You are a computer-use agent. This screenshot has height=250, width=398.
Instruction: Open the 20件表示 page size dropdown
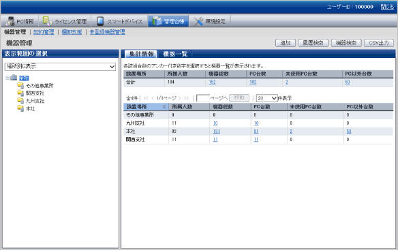pyautogui.click(x=266, y=98)
